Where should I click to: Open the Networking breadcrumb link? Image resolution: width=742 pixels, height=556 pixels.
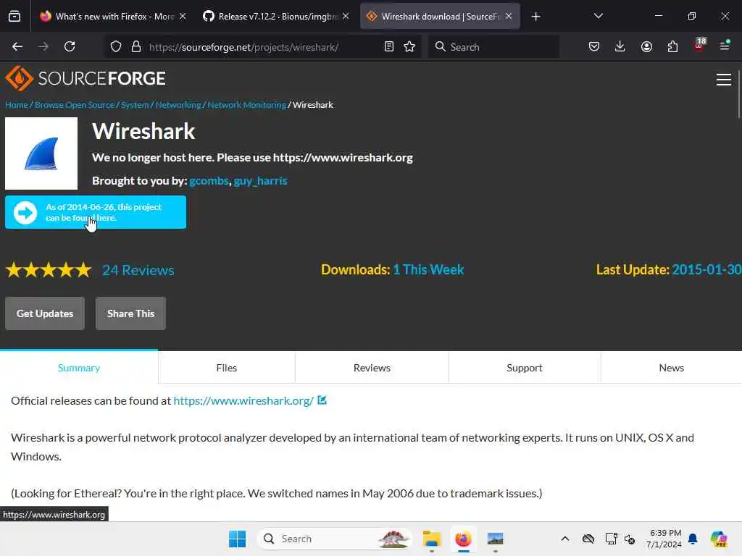pyautogui.click(x=178, y=105)
